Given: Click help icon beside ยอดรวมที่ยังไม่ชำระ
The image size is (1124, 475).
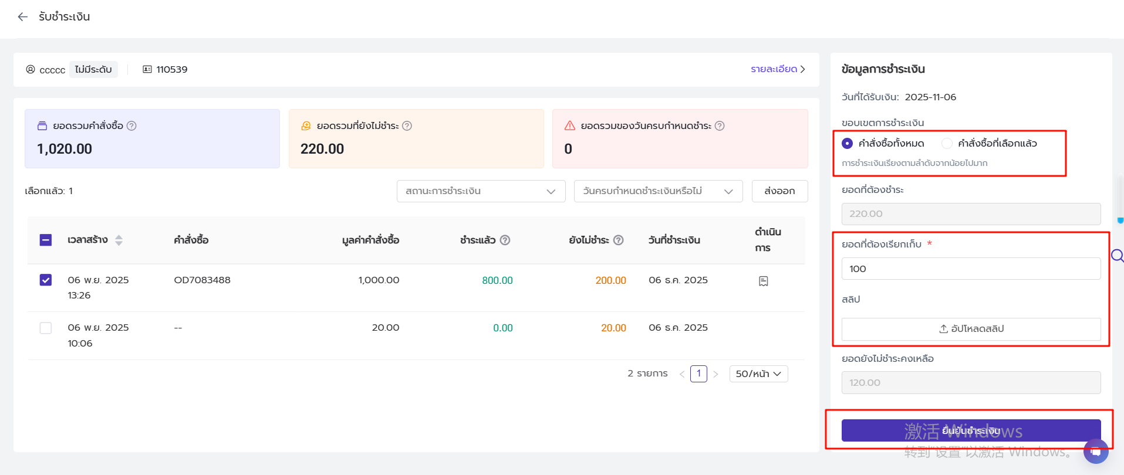Looking at the screenshot, I should point(407,126).
